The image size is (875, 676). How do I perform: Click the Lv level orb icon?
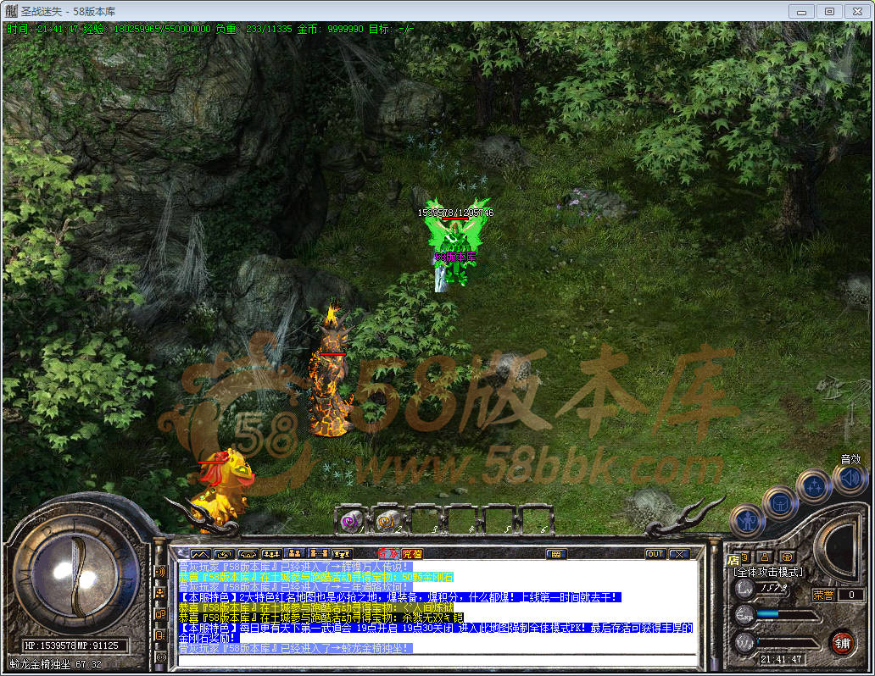tap(744, 588)
